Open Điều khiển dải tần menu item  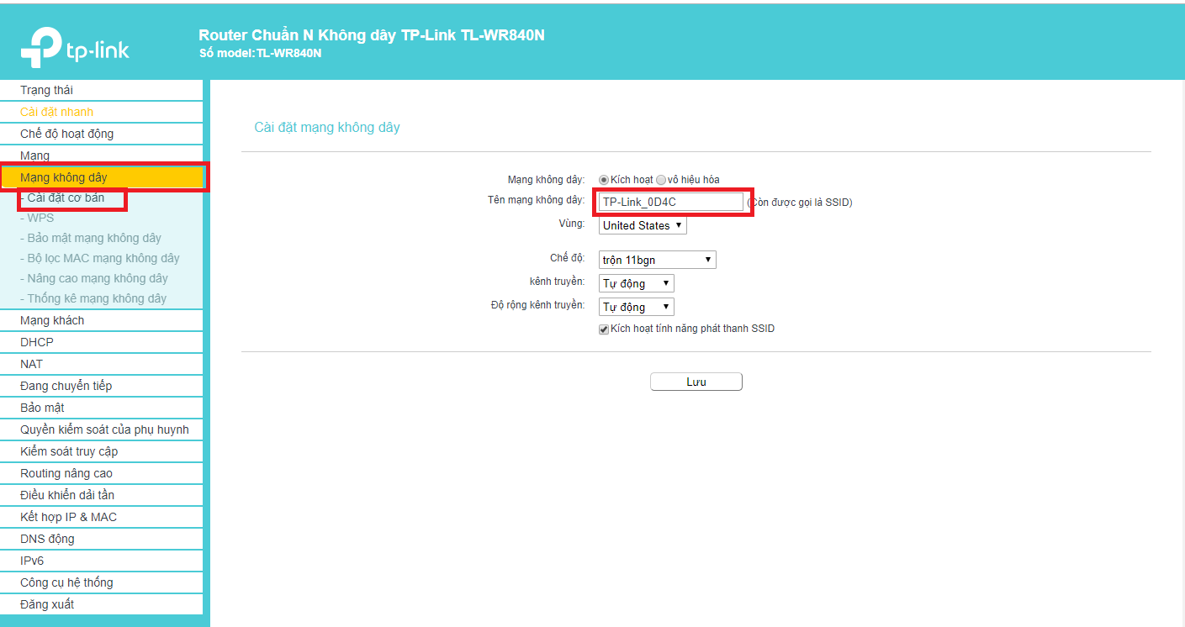coord(102,495)
